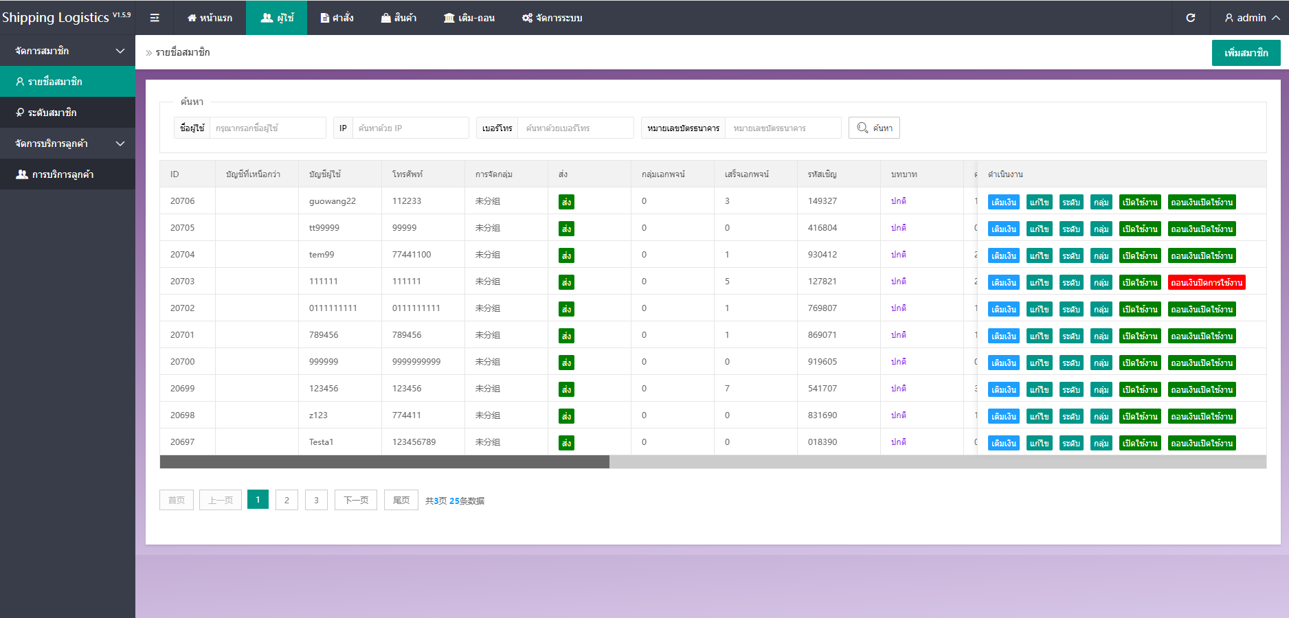
Task: Open the หน้าแรก home menu
Action: [x=210, y=18]
